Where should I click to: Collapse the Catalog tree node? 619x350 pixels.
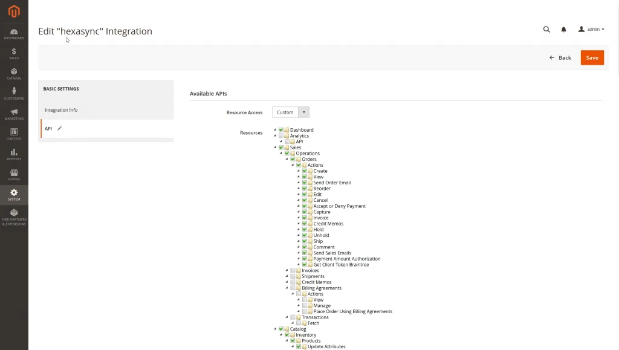coord(275,329)
